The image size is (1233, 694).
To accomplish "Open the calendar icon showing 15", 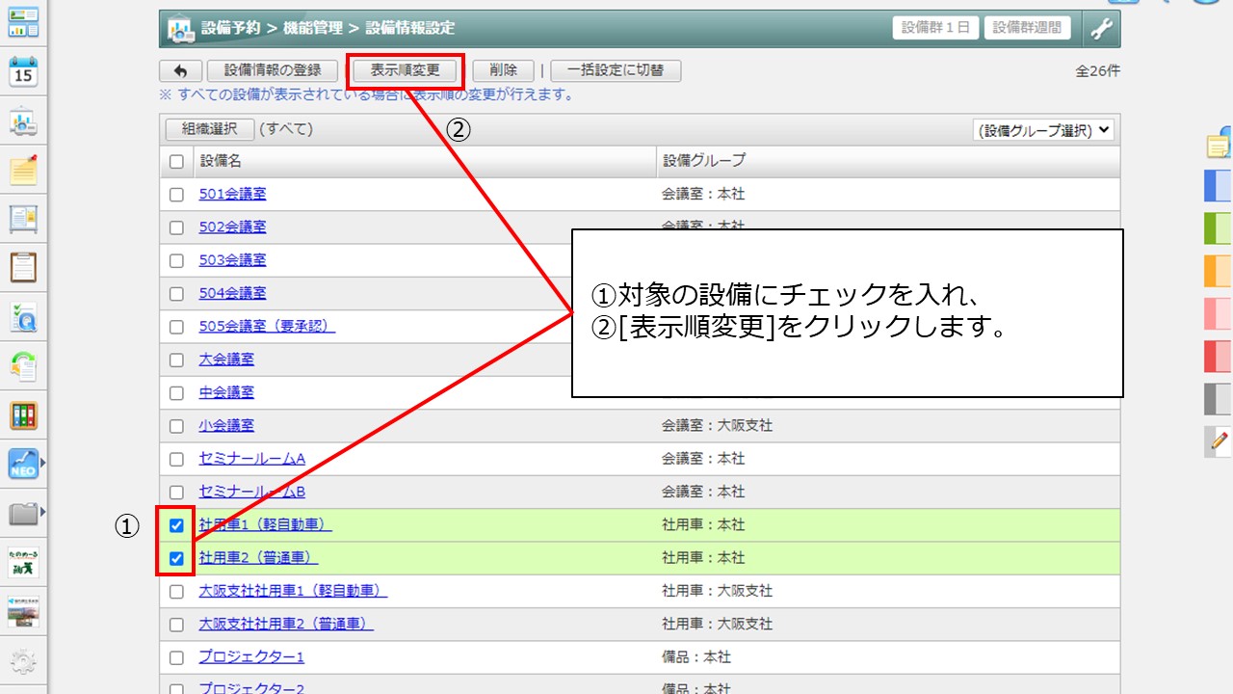I will (23, 72).
